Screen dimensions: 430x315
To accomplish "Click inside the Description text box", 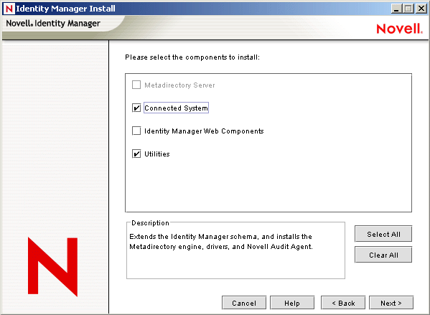I will coord(235,251).
